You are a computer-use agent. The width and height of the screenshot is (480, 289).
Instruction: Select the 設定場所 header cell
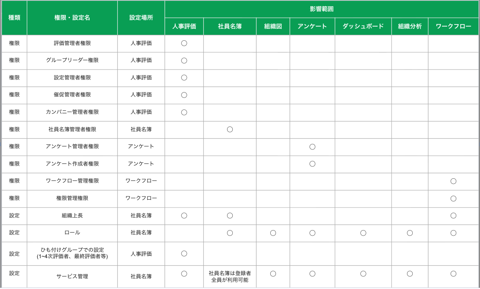click(141, 18)
